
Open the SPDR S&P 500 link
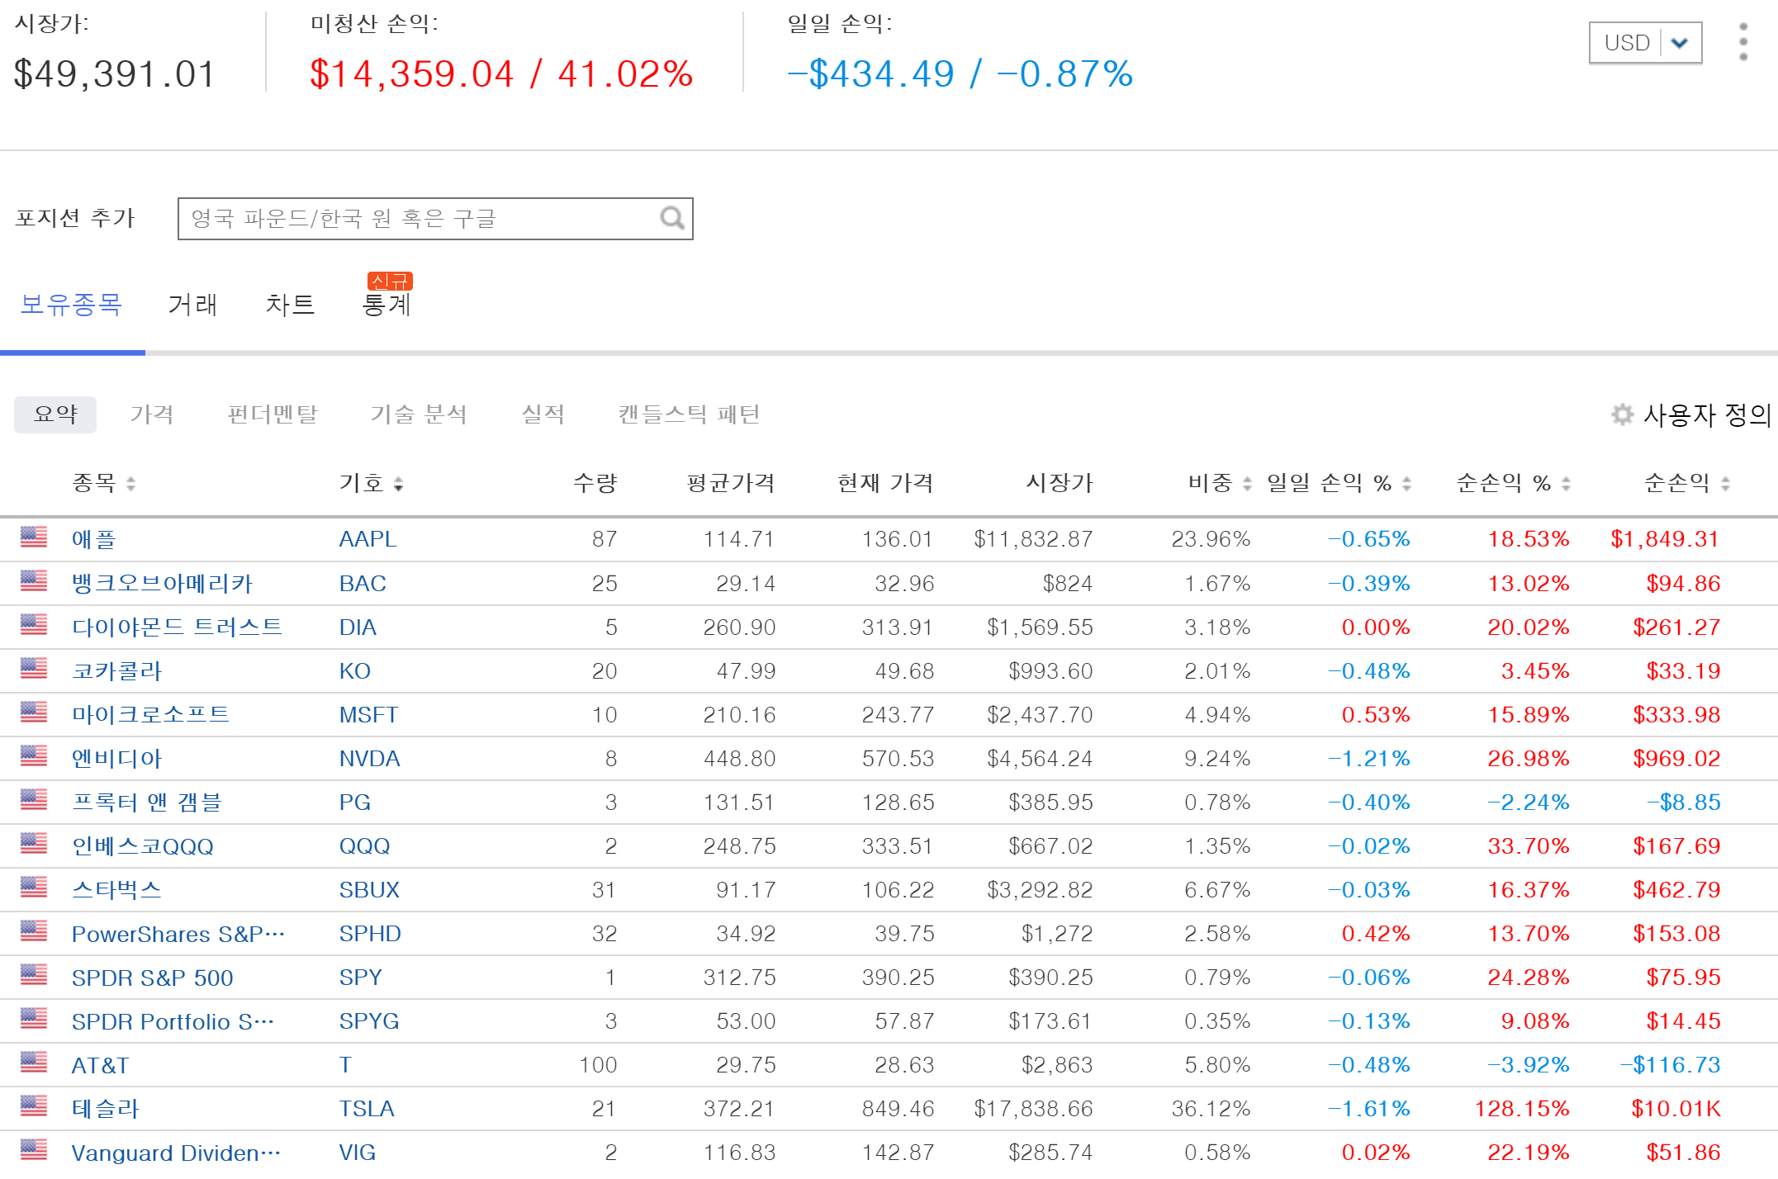(152, 978)
